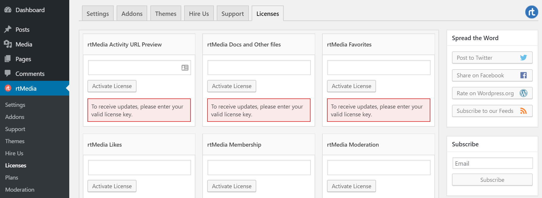Click the Twitter bird icon
The width and height of the screenshot is (542, 198).
tap(524, 57)
